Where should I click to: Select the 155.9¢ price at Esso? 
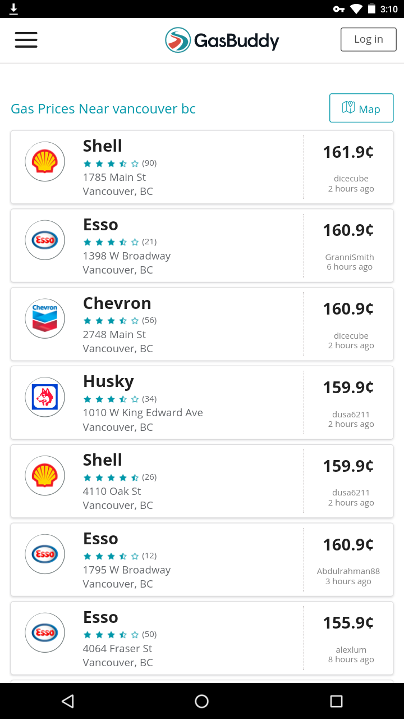click(348, 623)
